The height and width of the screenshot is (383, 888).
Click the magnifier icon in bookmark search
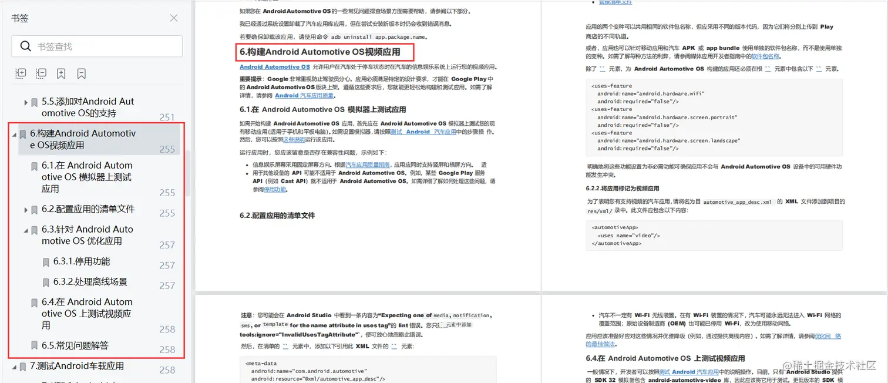[x=25, y=46]
